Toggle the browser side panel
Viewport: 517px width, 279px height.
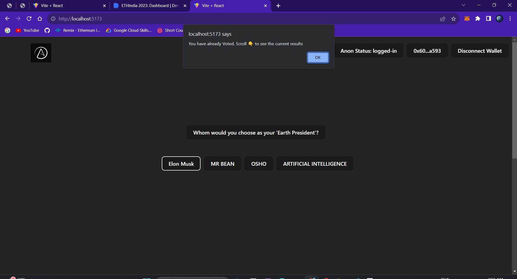488,19
